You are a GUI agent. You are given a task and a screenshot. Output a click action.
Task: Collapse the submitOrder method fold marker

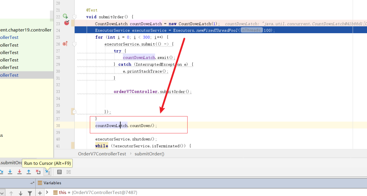tap(74, 17)
